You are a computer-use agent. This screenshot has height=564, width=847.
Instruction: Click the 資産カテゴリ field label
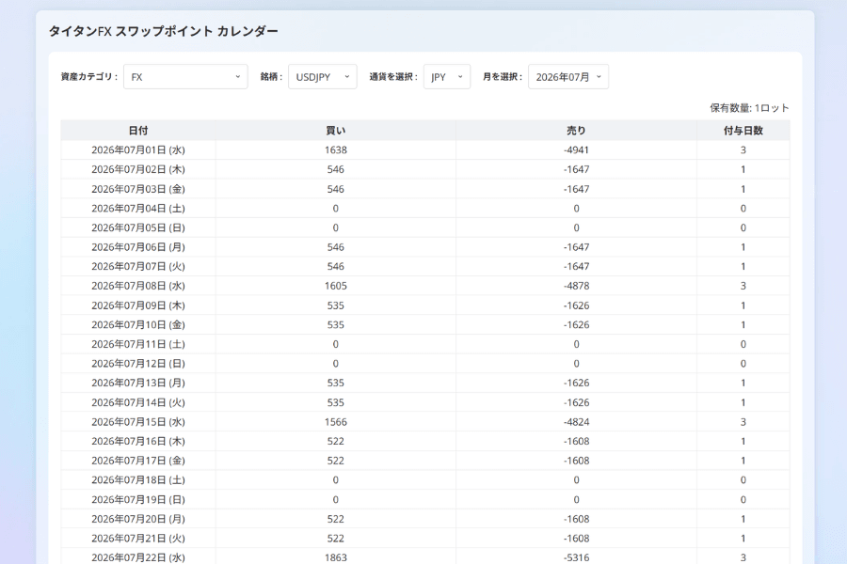tap(89, 77)
